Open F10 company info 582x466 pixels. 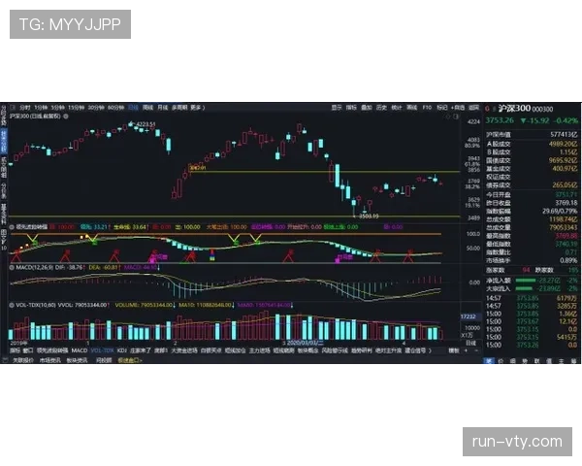click(x=427, y=108)
